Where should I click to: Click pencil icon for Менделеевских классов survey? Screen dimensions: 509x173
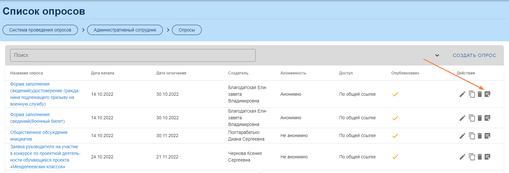pos(462,157)
